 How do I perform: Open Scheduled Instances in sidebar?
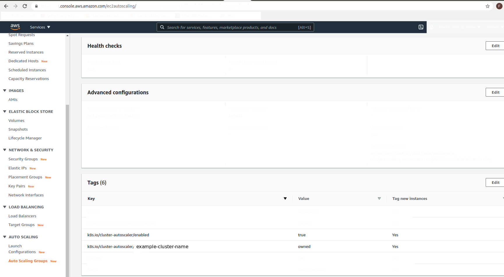(27, 70)
